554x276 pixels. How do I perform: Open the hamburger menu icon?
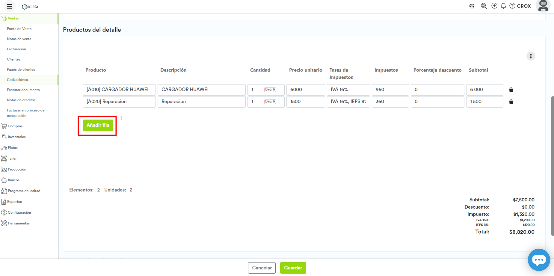click(x=10, y=6)
